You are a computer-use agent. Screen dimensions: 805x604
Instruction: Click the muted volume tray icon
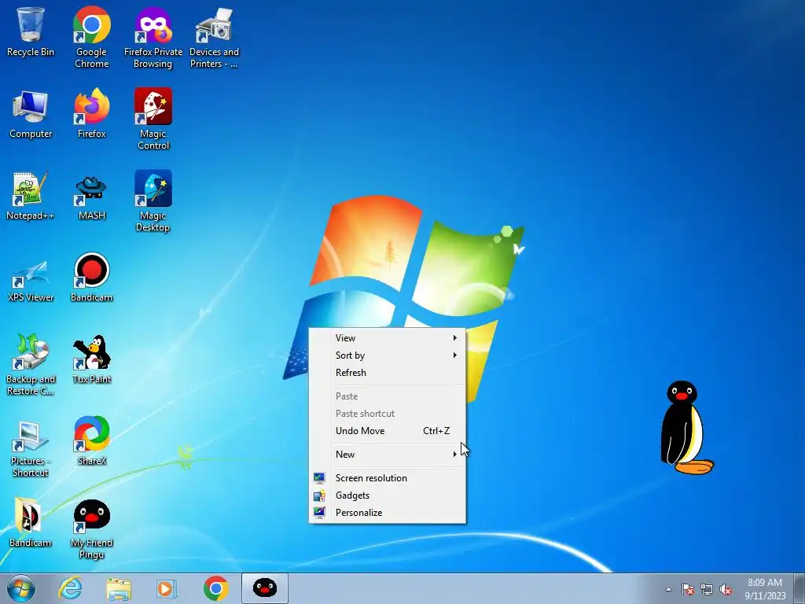pos(726,589)
